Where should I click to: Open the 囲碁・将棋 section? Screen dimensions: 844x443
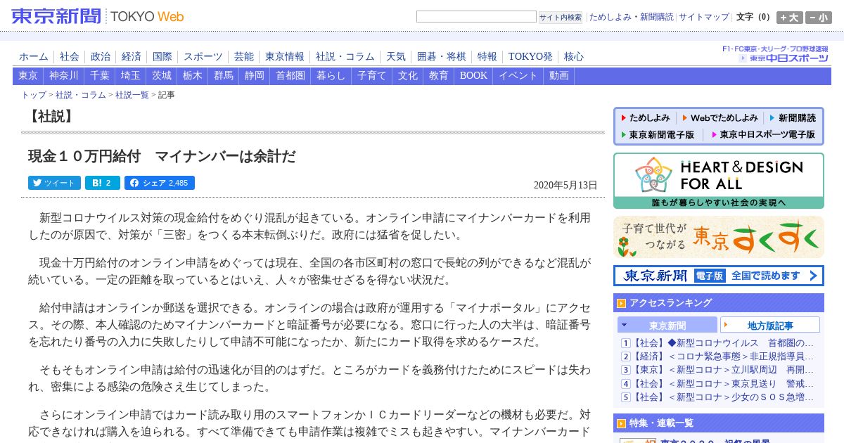click(442, 57)
